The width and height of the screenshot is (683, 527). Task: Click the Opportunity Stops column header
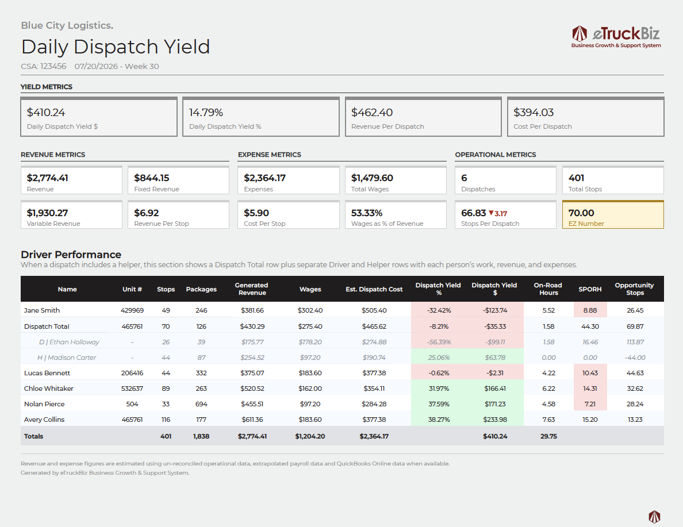pyautogui.click(x=635, y=288)
